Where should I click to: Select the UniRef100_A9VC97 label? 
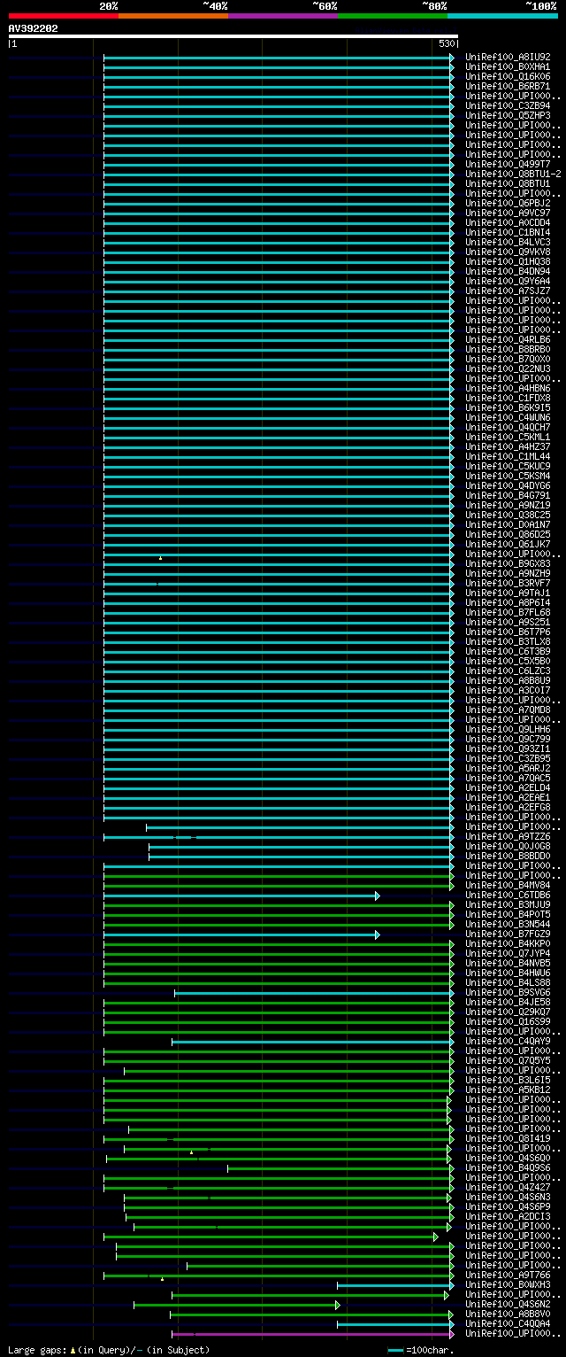tap(508, 213)
